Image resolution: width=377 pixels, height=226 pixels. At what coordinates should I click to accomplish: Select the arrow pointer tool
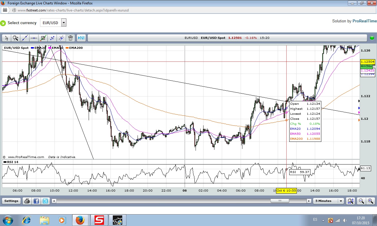pos(6,38)
